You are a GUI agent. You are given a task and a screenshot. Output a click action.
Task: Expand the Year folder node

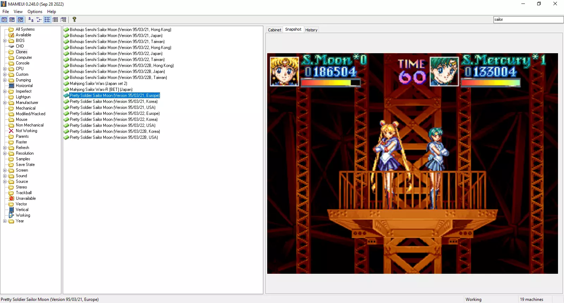pos(5,221)
